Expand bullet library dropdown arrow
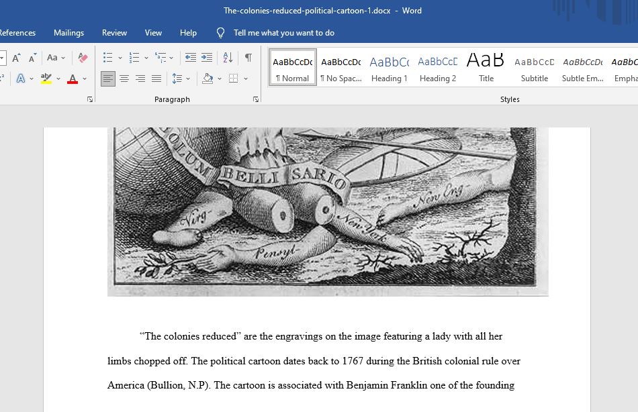The width and height of the screenshot is (638, 412). (120, 58)
